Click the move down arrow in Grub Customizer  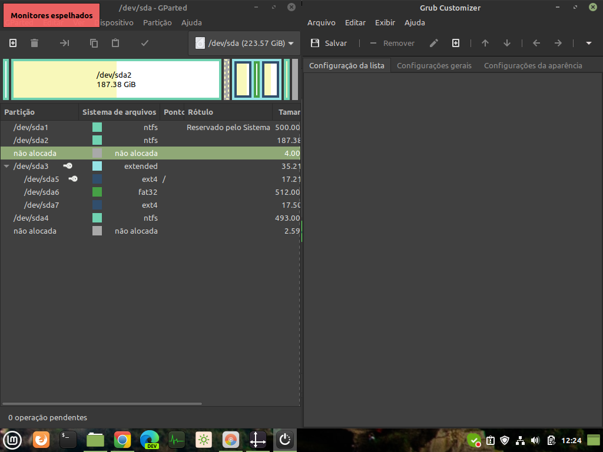(507, 43)
